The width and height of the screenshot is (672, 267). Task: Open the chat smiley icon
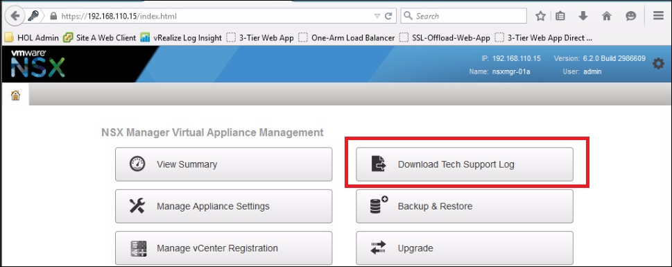631,16
